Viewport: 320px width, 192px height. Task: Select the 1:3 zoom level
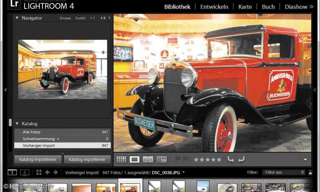[103, 18]
